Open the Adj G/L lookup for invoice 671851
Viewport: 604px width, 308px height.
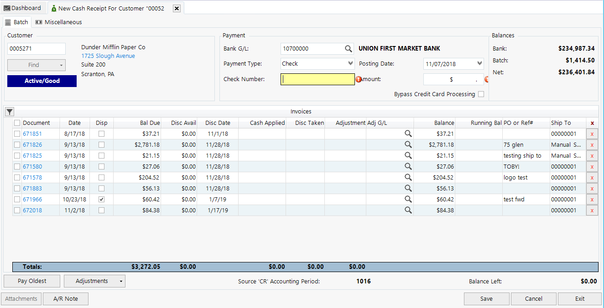click(408, 133)
